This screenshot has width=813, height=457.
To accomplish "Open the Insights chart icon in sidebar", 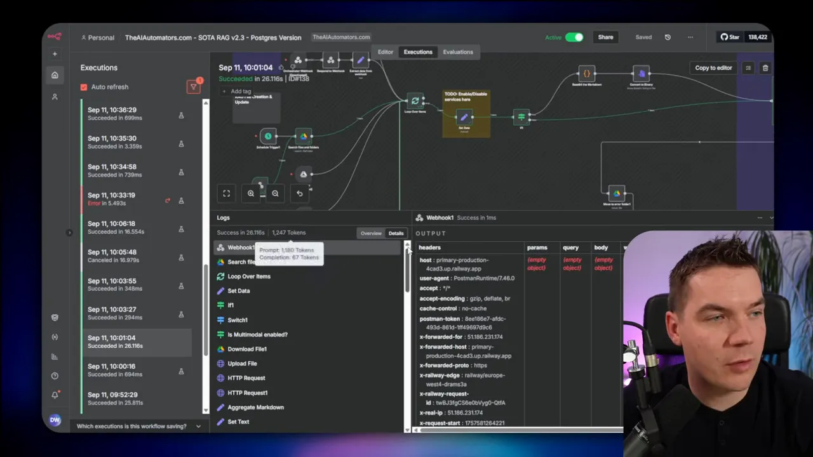I will (55, 357).
